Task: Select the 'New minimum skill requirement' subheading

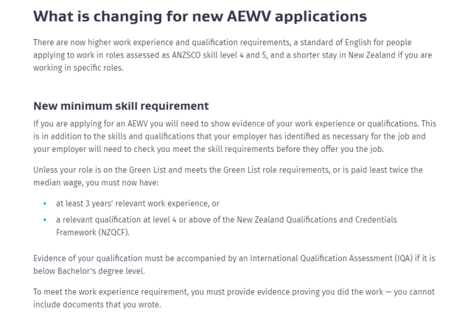Action: tap(121, 106)
